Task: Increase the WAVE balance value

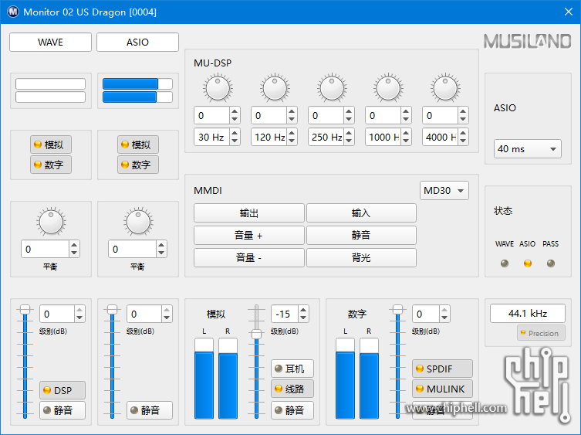Action: [x=74, y=246]
